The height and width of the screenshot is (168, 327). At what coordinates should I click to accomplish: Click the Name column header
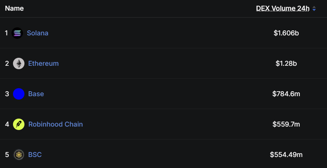tap(14, 8)
